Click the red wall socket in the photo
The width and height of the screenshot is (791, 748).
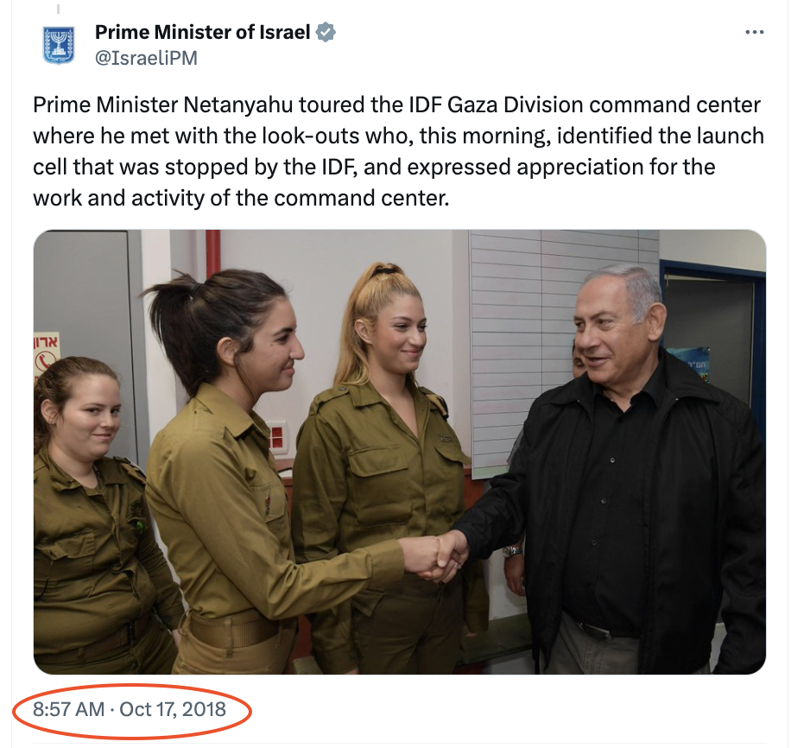[x=276, y=437]
